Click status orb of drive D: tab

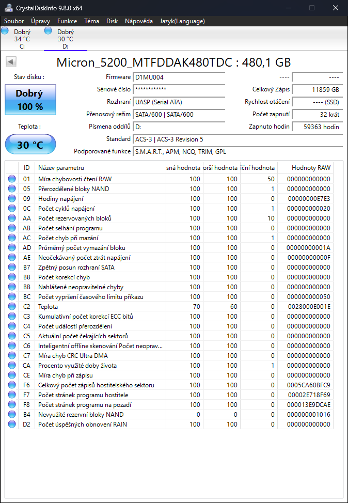(x=49, y=31)
